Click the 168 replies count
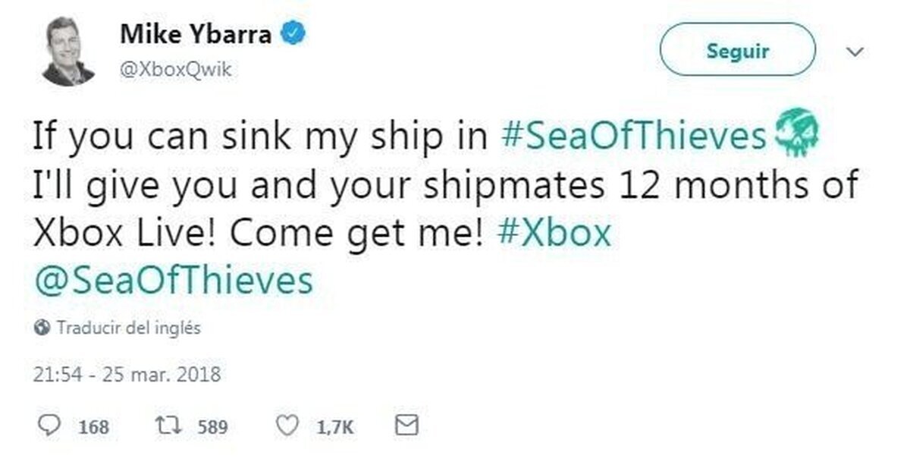 pos(94,427)
